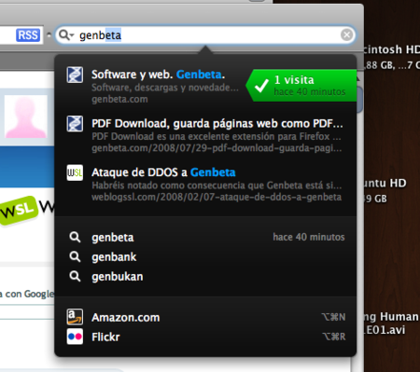The width and height of the screenshot is (420, 372).
Task: Click 'hace 40 minutos' beside the genbeta suggestion
Action: pos(309,237)
